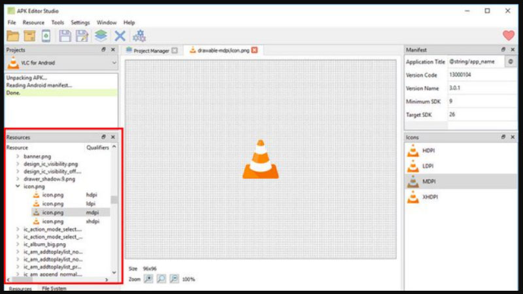The height and width of the screenshot is (294, 523).
Task: Expand design_ic_visibility.png node
Action: 18,164
